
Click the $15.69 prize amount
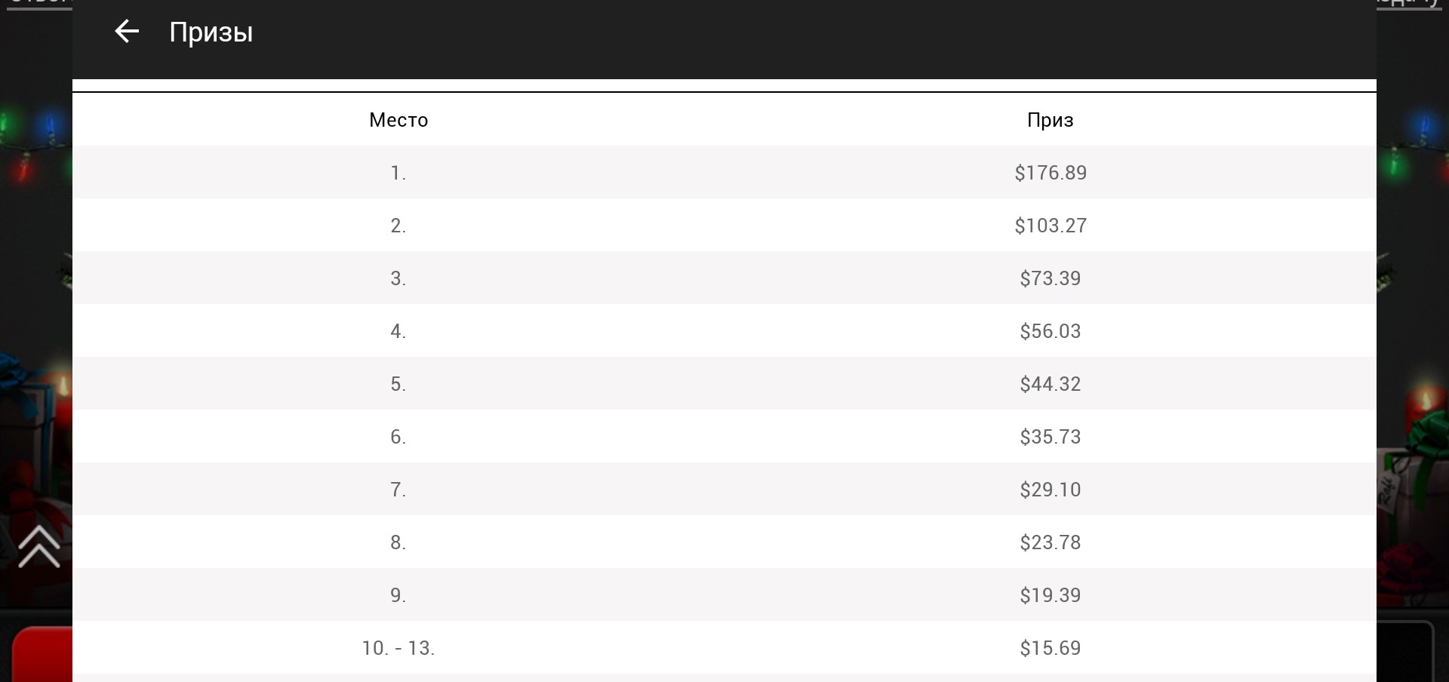pos(1051,648)
